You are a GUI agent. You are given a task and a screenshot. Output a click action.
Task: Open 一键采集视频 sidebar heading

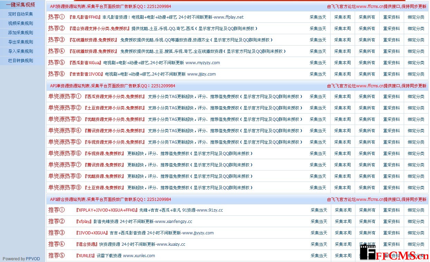[20, 5]
